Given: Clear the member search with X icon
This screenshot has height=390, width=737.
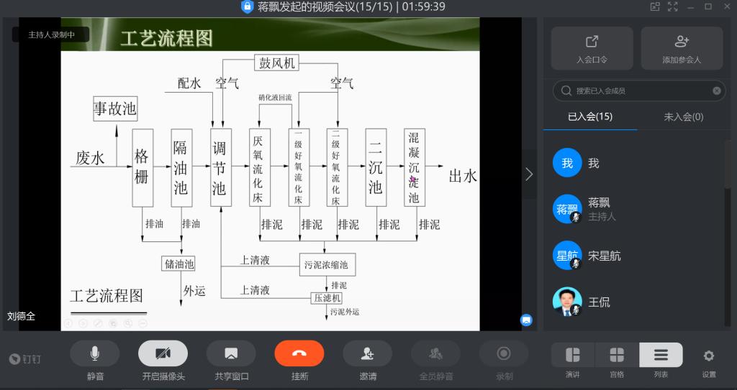Looking at the screenshot, I should point(717,90).
